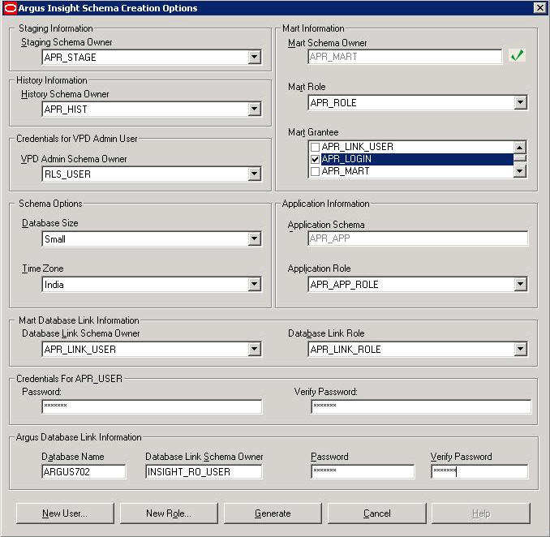Click the APR_LINK_USER value in Link Schema Owner combo
Image resolution: width=550 pixels, height=537 pixels.
(x=80, y=350)
